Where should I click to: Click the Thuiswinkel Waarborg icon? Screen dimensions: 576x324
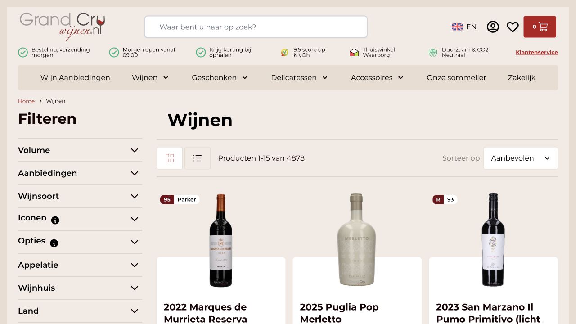[x=354, y=53]
